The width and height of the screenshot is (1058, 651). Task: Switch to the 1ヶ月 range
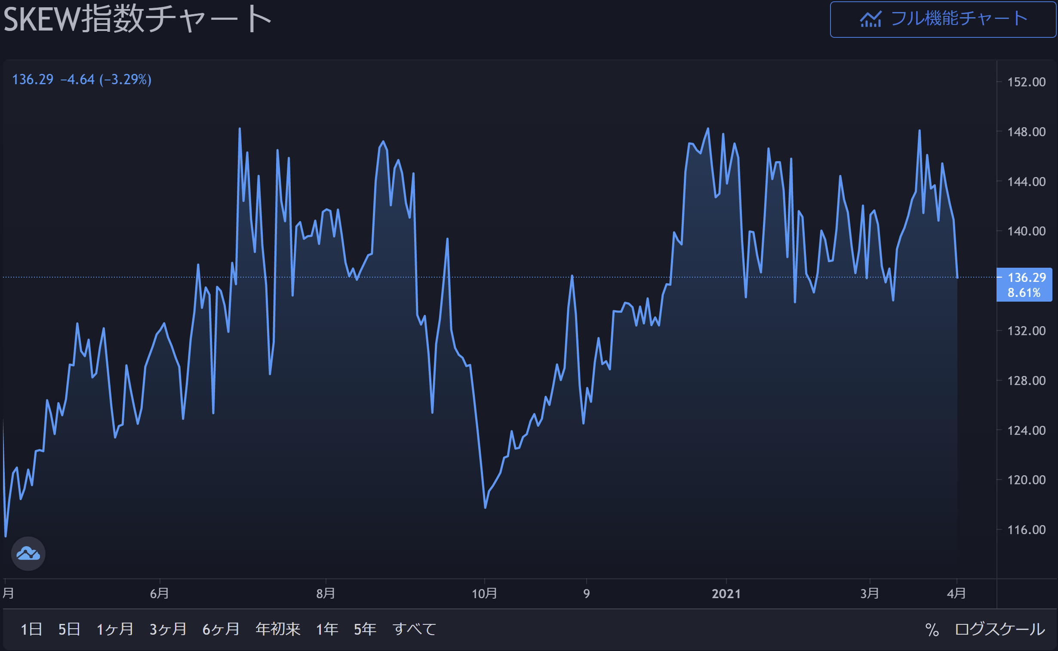pyautogui.click(x=115, y=630)
